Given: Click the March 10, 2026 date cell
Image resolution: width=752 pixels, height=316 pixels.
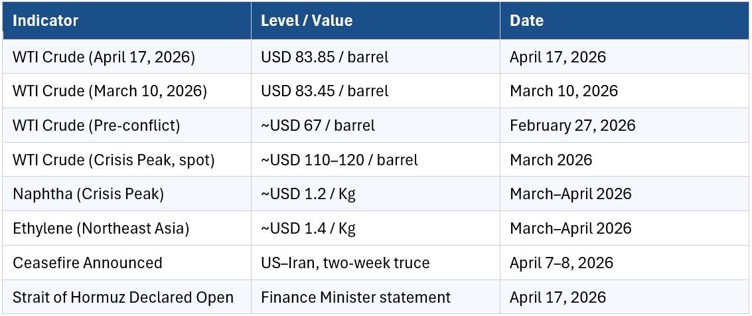Looking at the screenshot, I should tap(564, 91).
